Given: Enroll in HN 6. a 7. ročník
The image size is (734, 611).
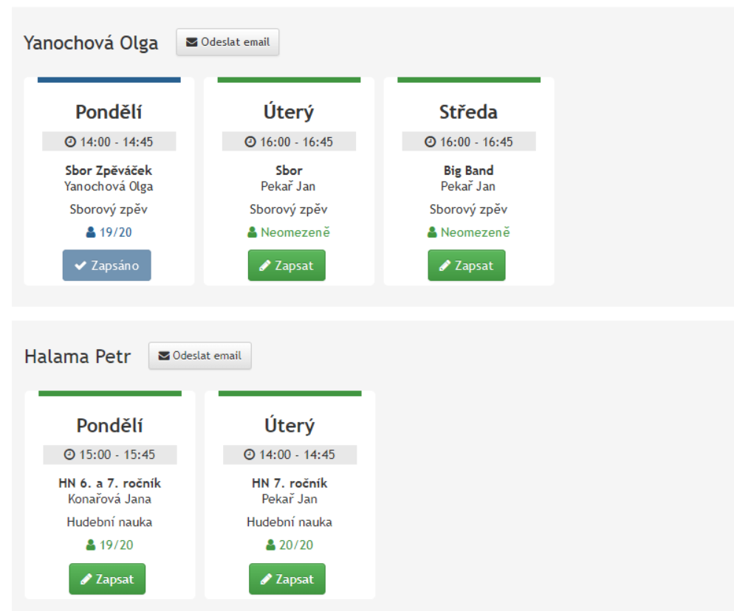Looking at the screenshot, I should pyautogui.click(x=107, y=579).
